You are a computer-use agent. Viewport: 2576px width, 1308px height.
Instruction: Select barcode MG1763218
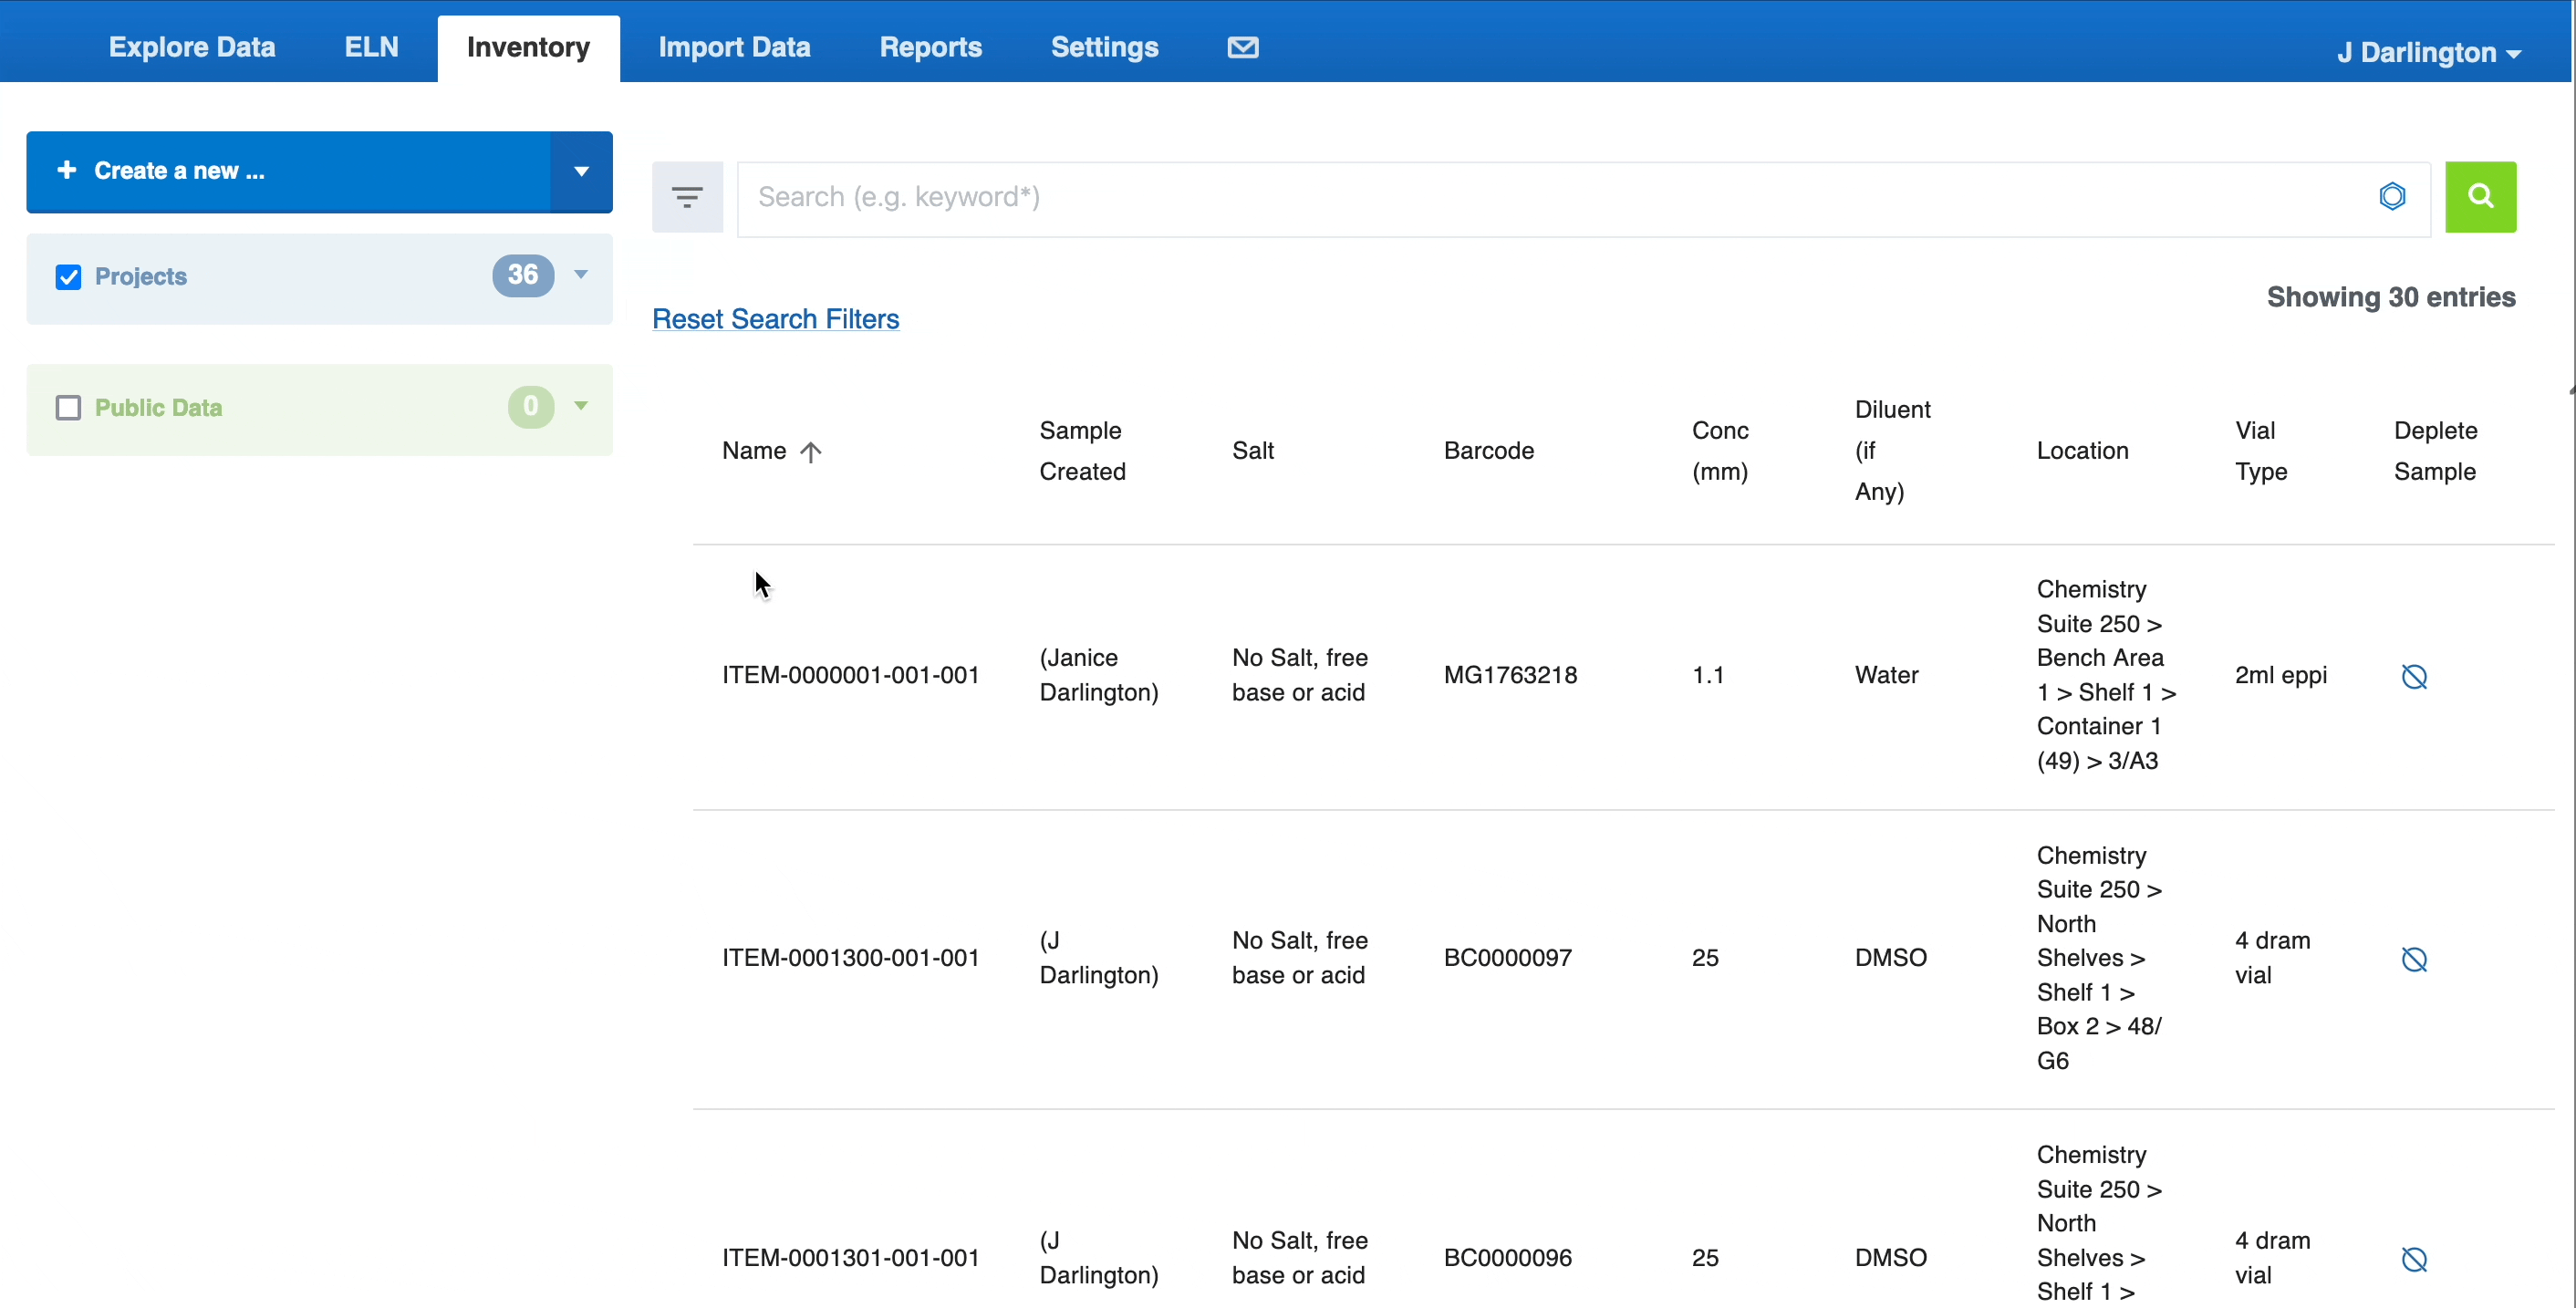[x=1510, y=675]
